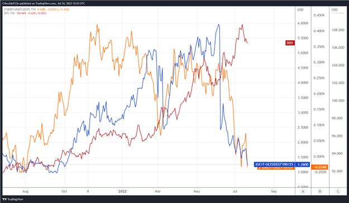Click the 108.000 level on DXY scale
349x203 pixels.
pyautogui.click(x=338, y=30)
